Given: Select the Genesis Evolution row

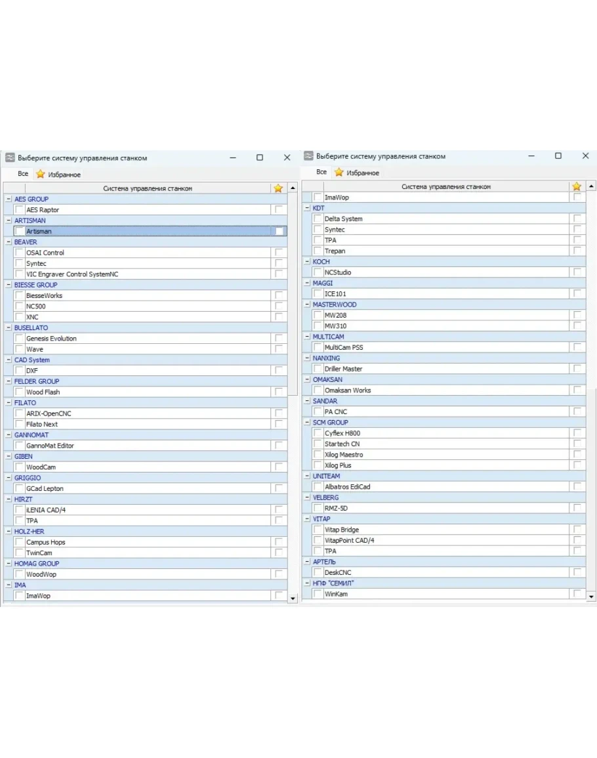Looking at the screenshot, I should coord(51,339).
